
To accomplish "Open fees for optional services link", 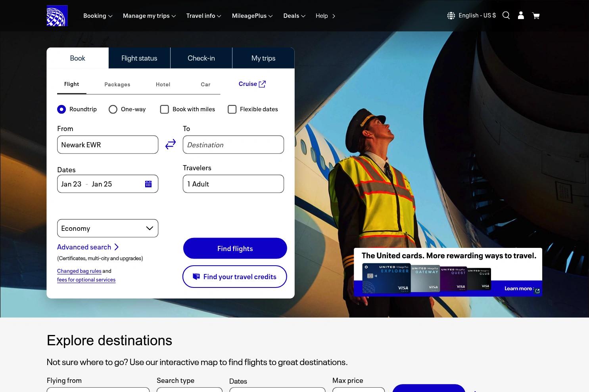I will coord(86,280).
